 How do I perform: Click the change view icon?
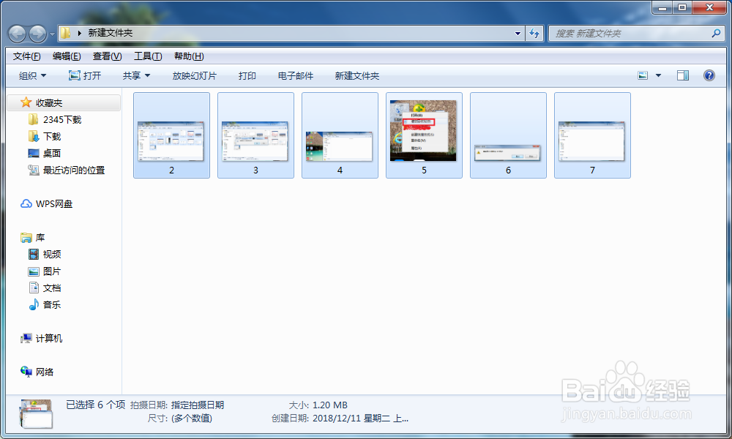coord(643,75)
